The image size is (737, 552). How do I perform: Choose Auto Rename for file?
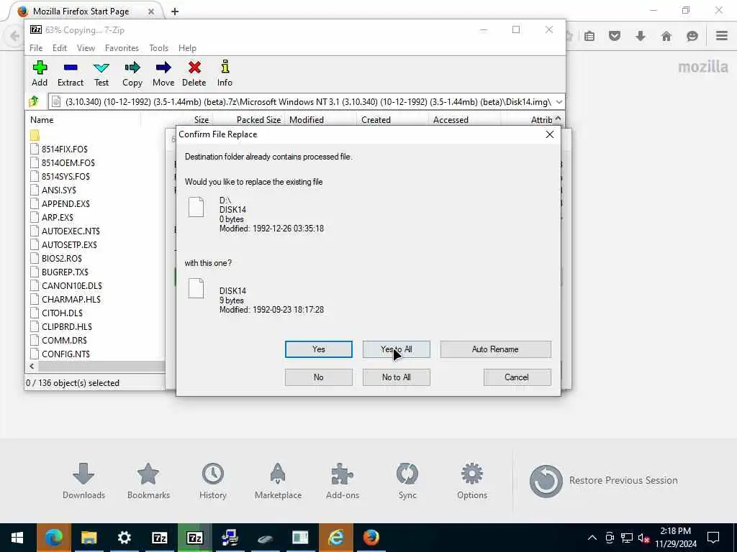495,349
